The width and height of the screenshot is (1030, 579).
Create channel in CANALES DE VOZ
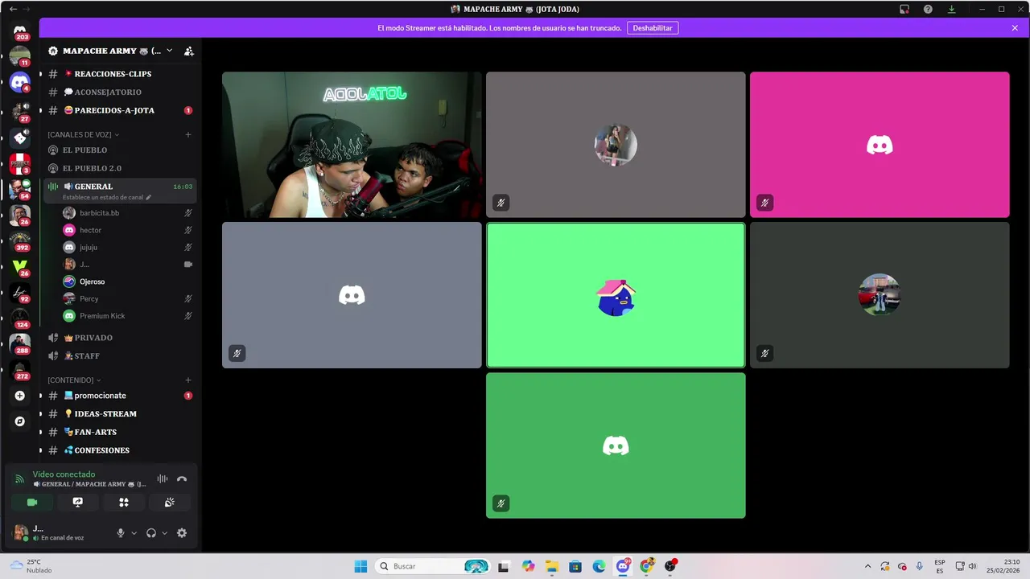tap(188, 134)
